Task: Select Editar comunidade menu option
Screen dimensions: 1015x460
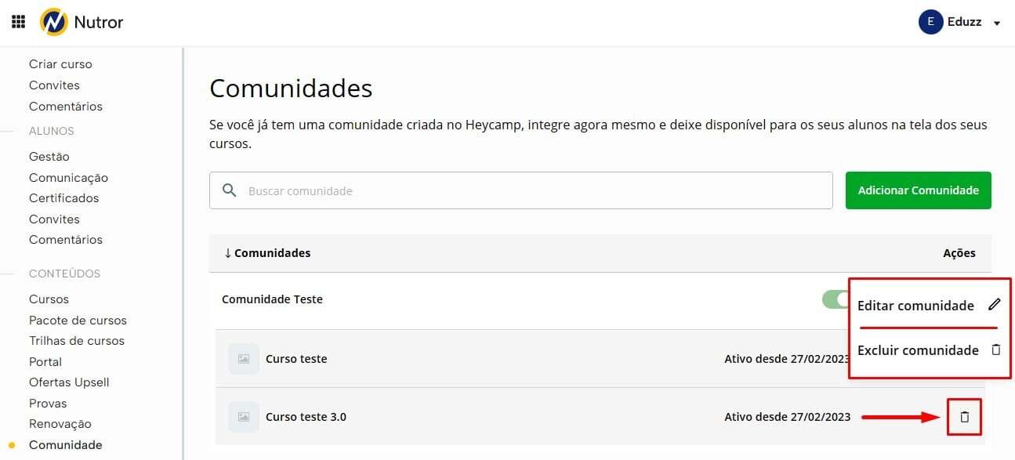Action: (x=915, y=306)
